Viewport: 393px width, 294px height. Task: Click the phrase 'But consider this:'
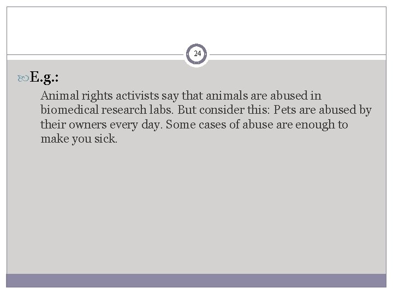[x=224, y=110]
